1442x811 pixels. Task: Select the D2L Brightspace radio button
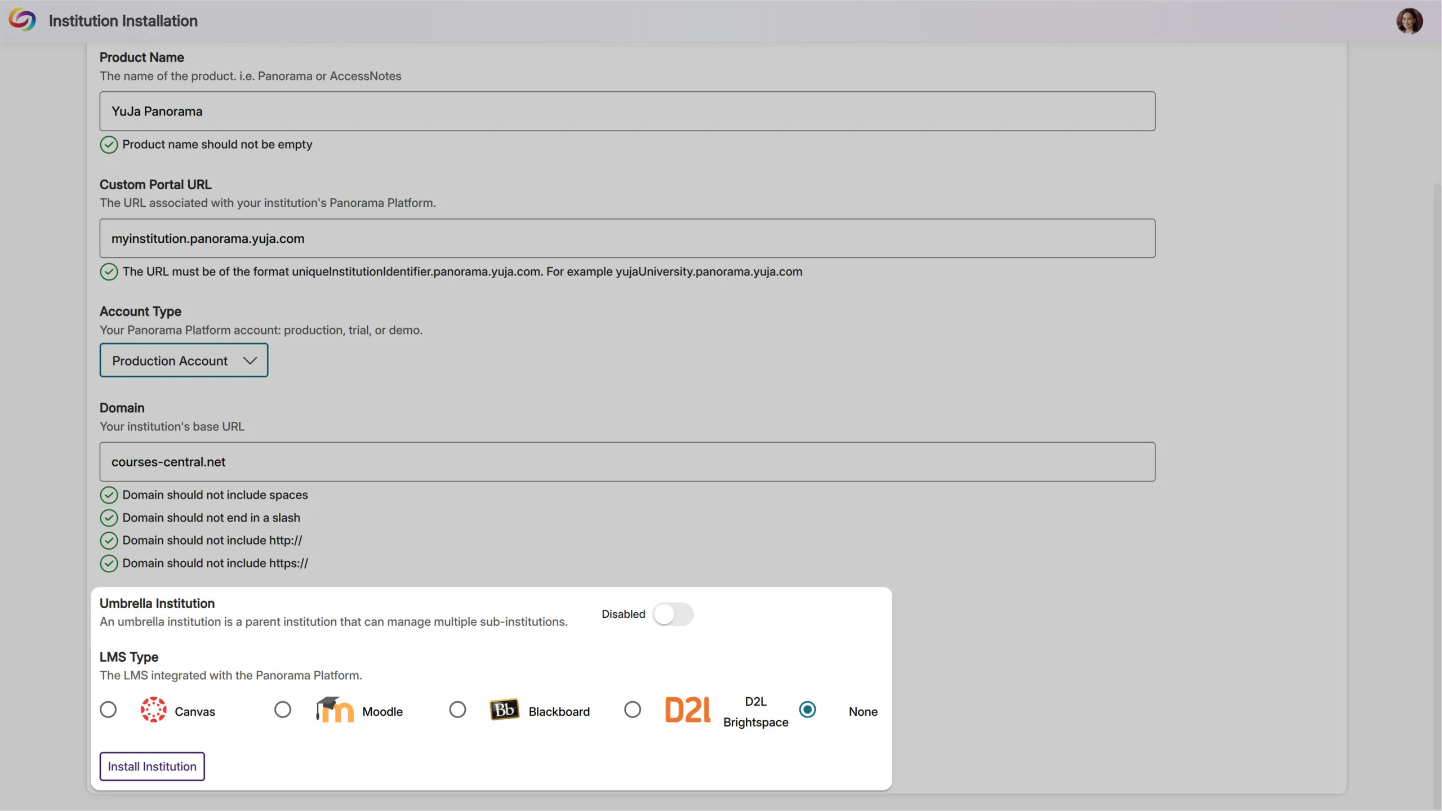(x=633, y=710)
